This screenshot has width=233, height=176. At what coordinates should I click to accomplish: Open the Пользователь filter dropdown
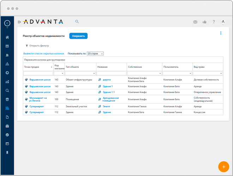click(190, 73)
